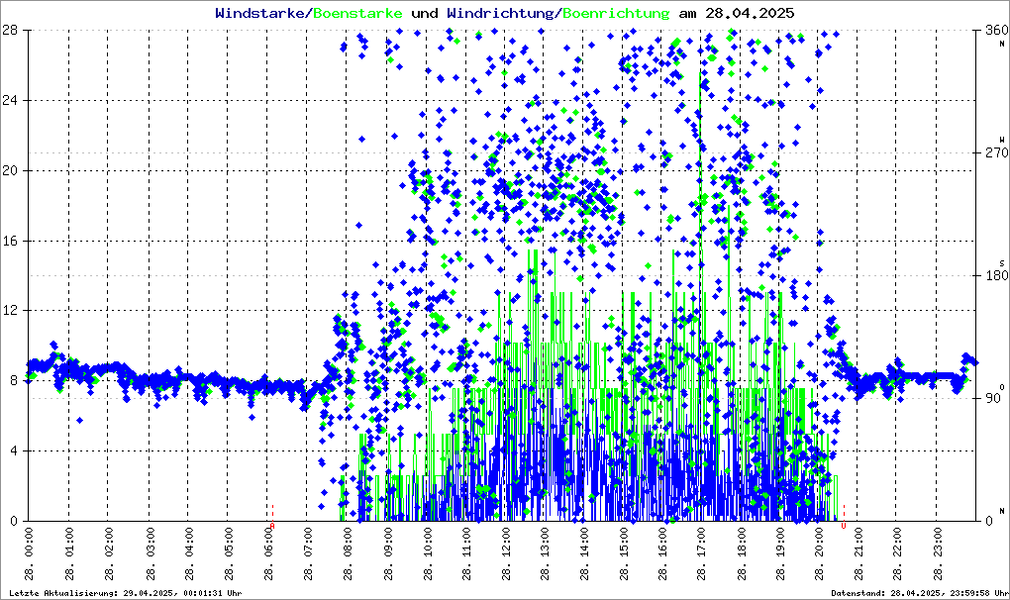Click the time label '28. 09:00'

coord(386,553)
